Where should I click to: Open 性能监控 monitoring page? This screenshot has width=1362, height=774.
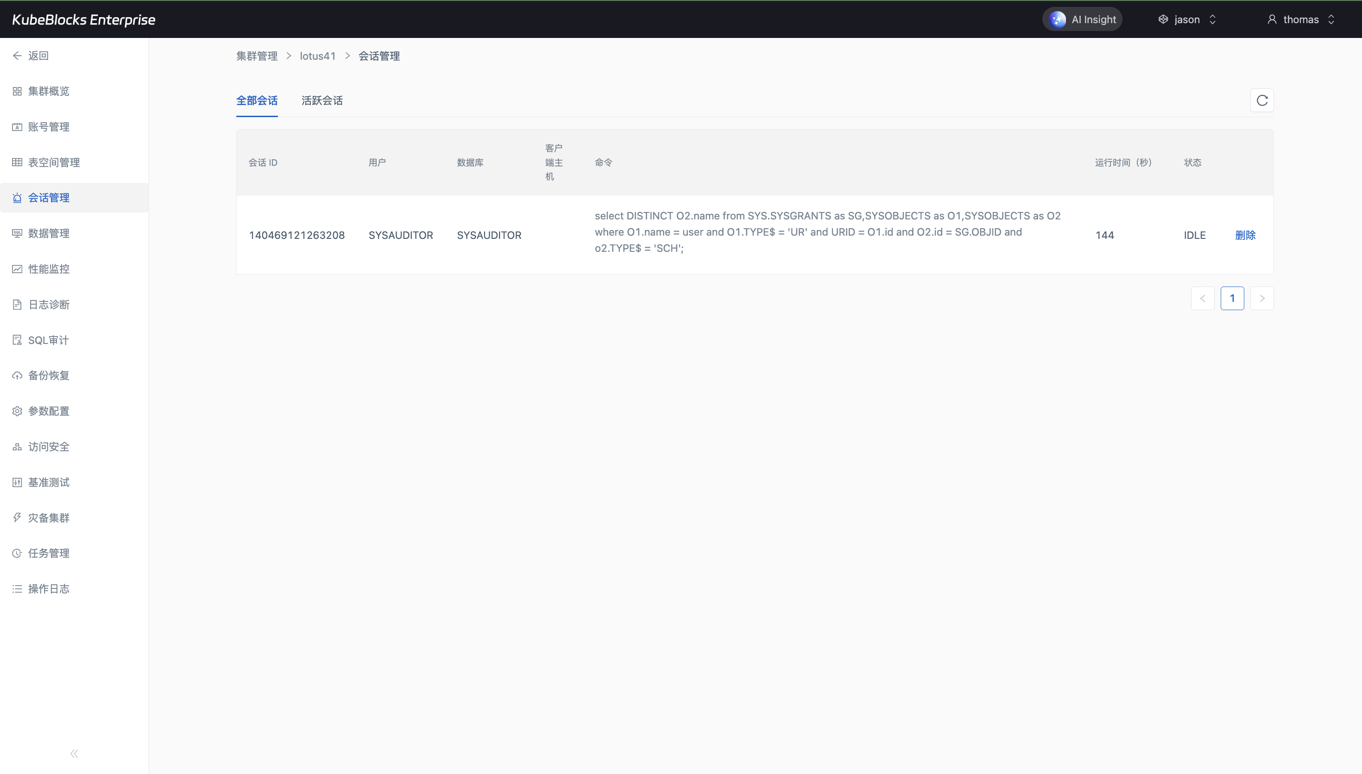coord(48,269)
